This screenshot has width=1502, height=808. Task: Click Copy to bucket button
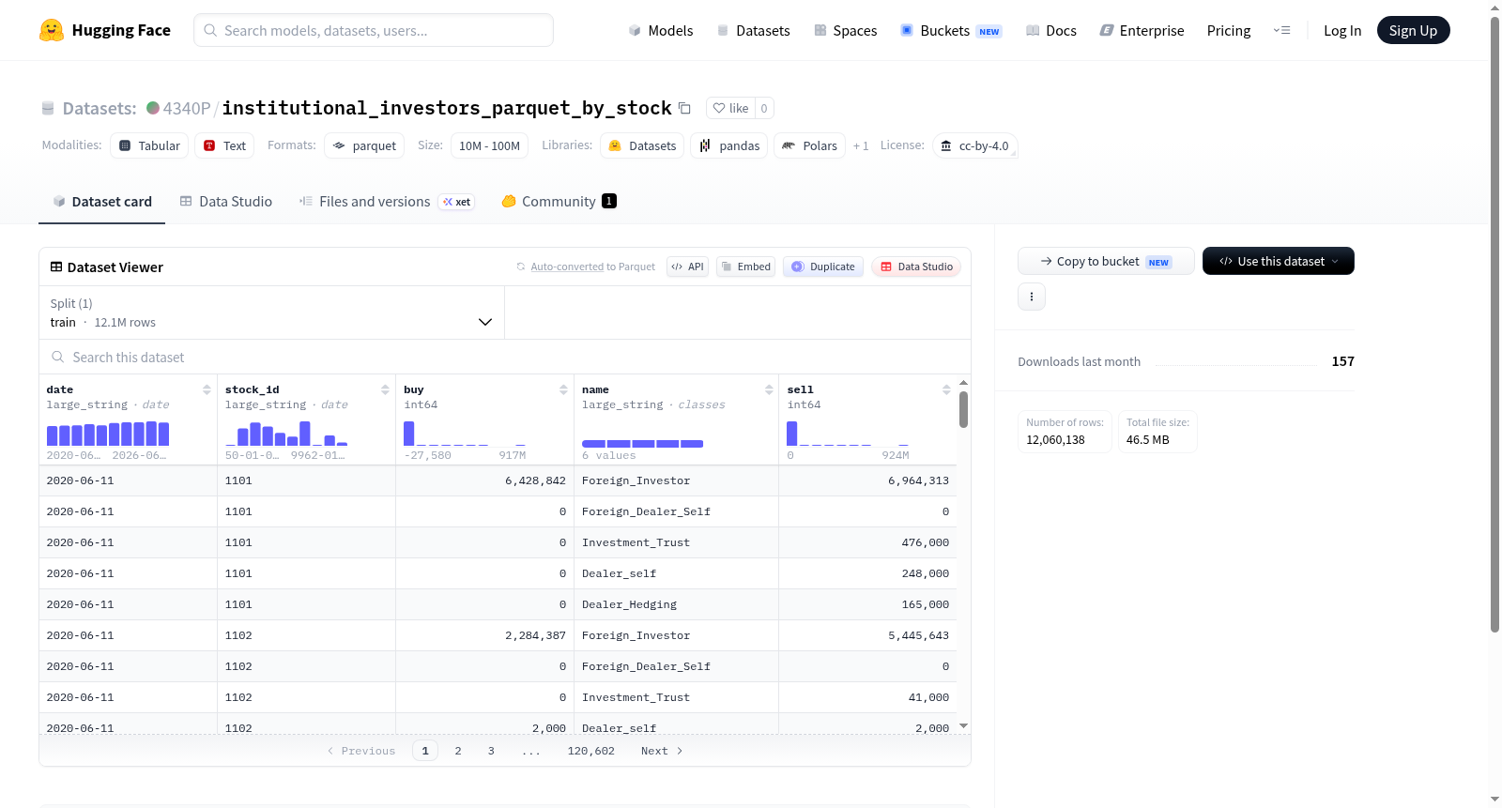(x=1106, y=261)
